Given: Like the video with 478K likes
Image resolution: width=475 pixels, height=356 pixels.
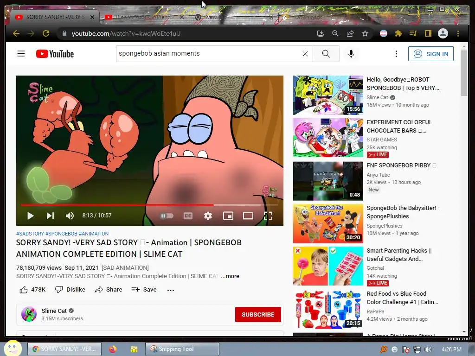Looking at the screenshot, I should [x=32, y=290].
